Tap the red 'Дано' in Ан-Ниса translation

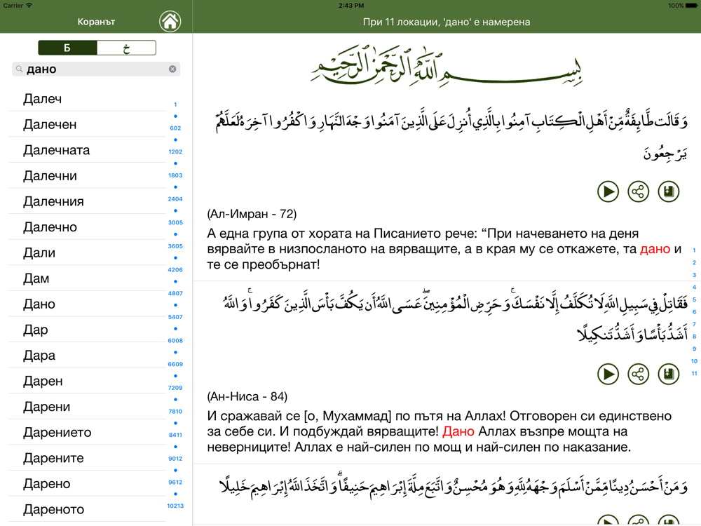[458, 431]
